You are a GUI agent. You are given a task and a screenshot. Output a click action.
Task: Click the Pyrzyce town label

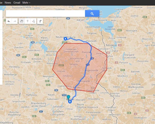[x=123, y=63]
